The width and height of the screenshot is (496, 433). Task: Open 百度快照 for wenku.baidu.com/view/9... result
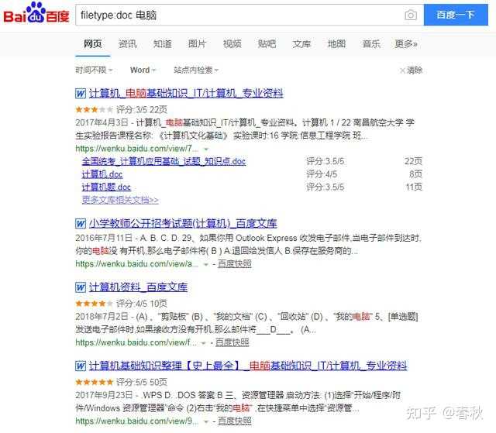pos(234,421)
